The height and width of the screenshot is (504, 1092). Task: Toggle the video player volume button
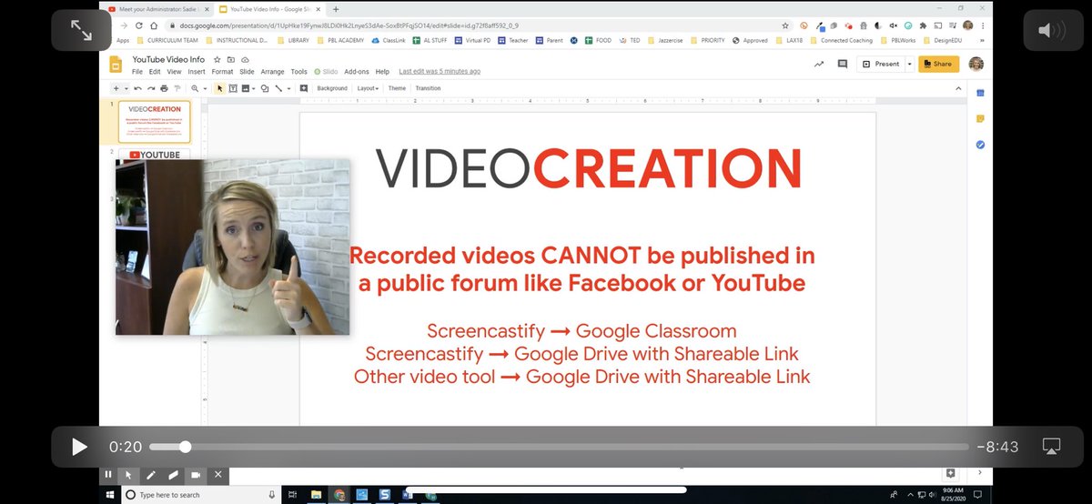pyautogui.click(x=1053, y=32)
